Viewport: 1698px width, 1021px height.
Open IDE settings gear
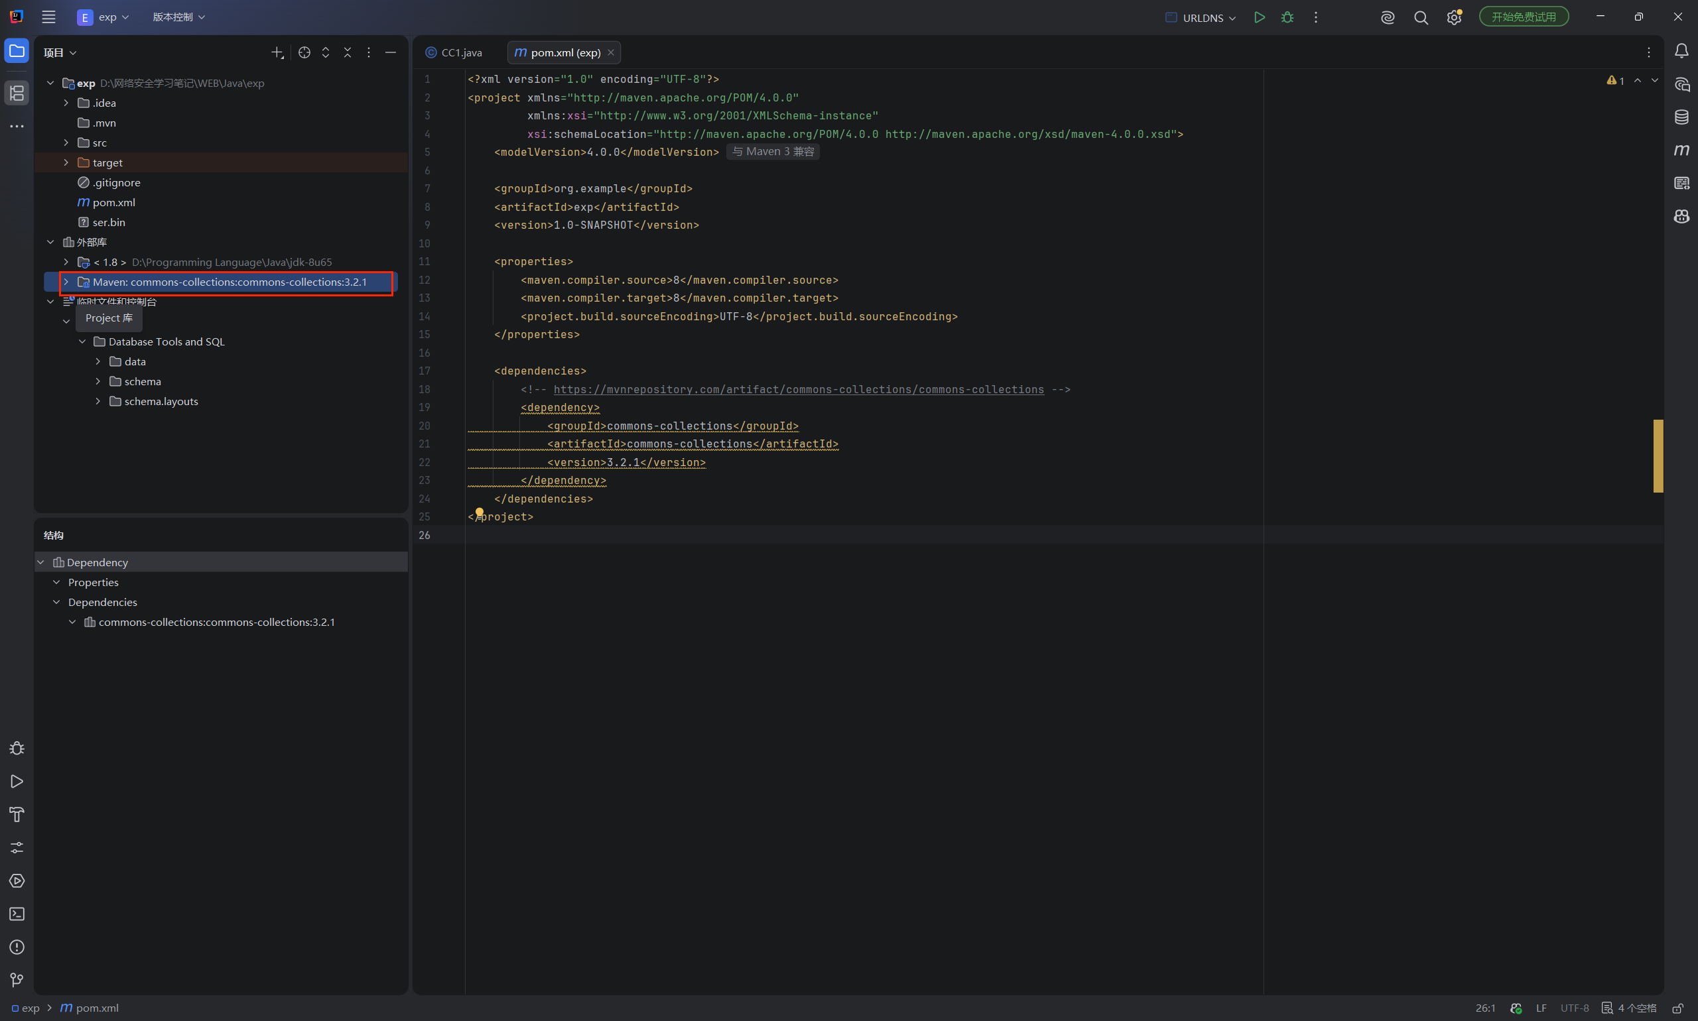tap(1454, 17)
